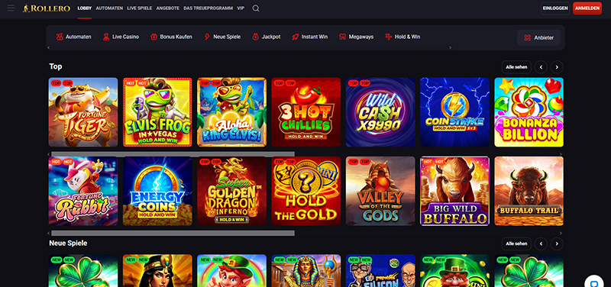Select the Hold & Win category label
This screenshot has height=287, width=611.
click(407, 37)
